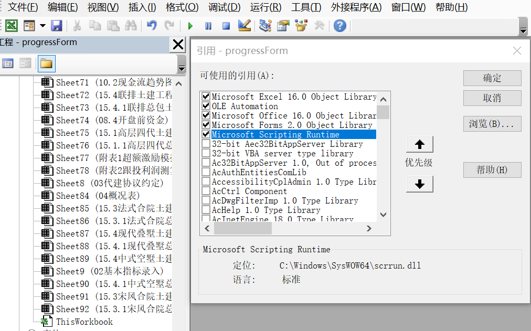Open the 编辑(E) menu
This screenshot has width=531, height=331.
pos(62,7)
